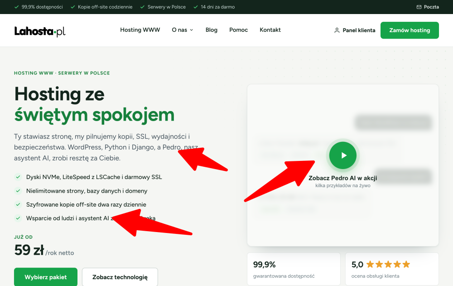The height and width of the screenshot is (286, 453).
Task: Click the check icon for Dyski NVMe feature
Action: [18, 177]
